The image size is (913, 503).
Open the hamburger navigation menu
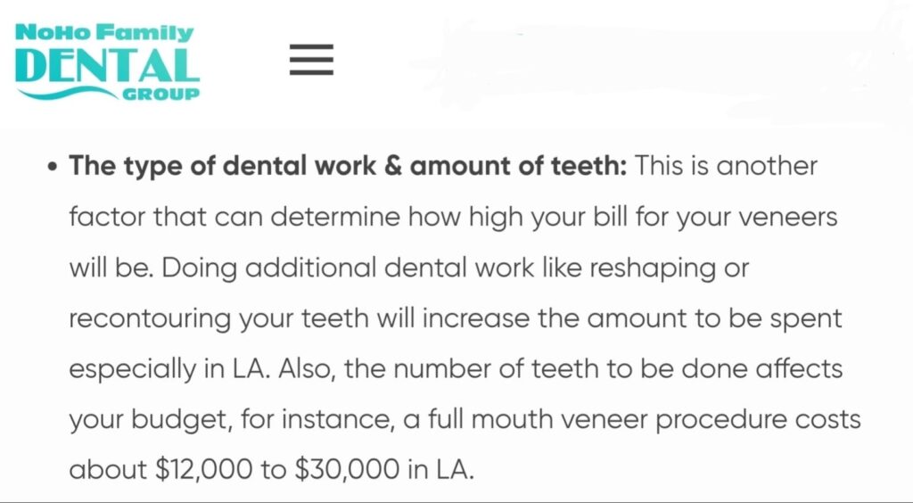point(311,60)
